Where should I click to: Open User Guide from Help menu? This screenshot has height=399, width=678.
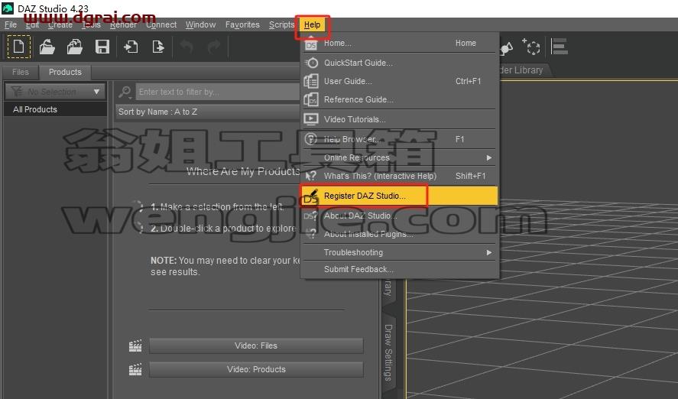click(x=400, y=81)
